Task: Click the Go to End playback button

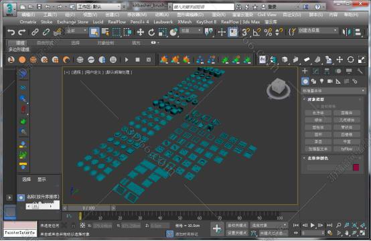Action: click(x=330, y=225)
